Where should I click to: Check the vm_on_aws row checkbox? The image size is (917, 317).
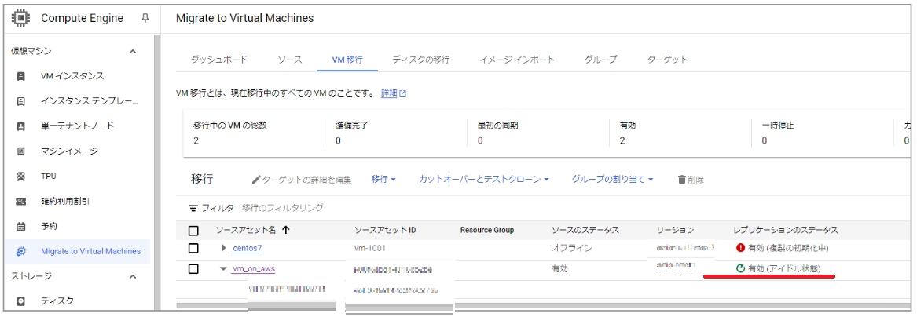point(193,268)
